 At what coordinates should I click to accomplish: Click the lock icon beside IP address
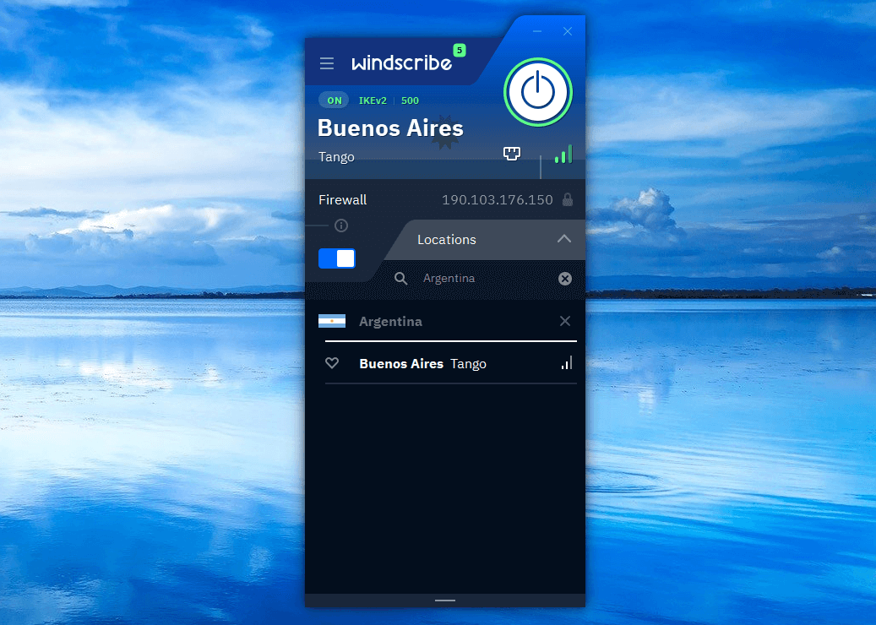tap(568, 200)
